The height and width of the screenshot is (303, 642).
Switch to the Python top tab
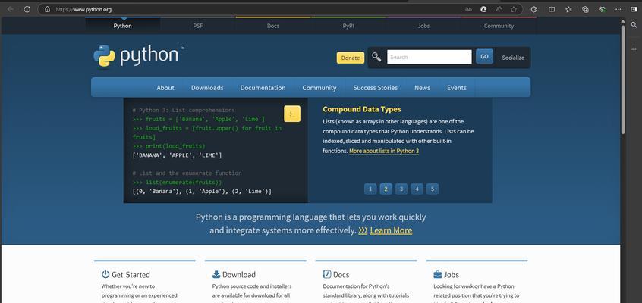122,26
